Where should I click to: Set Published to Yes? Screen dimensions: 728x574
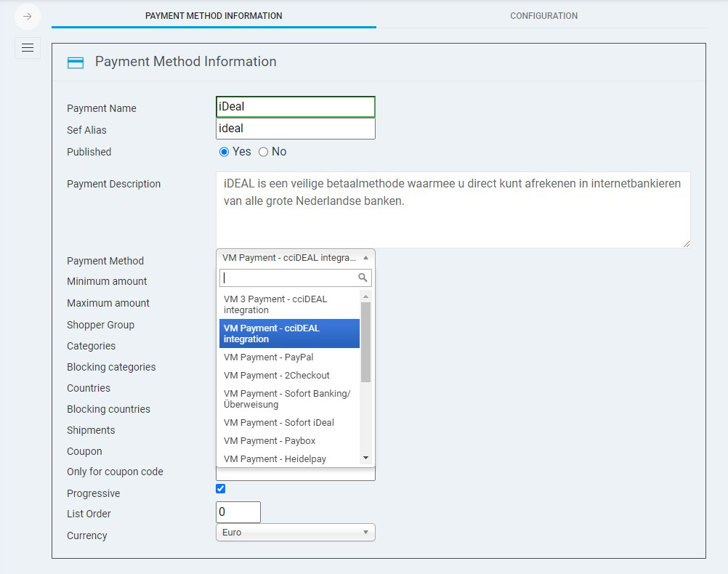(x=225, y=152)
